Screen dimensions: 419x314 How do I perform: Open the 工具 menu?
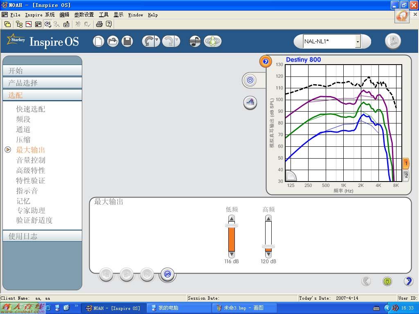[104, 15]
